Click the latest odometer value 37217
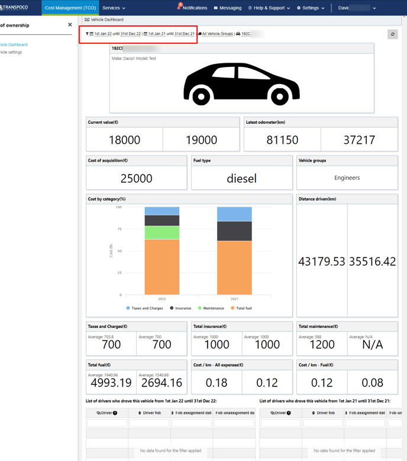The width and height of the screenshot is (407, 461). coord(360,140)
